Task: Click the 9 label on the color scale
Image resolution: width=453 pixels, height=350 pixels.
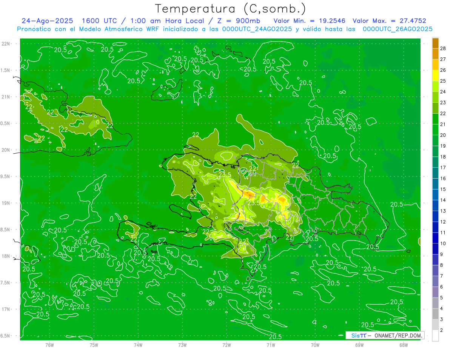Action: click(x=442, y=254)
